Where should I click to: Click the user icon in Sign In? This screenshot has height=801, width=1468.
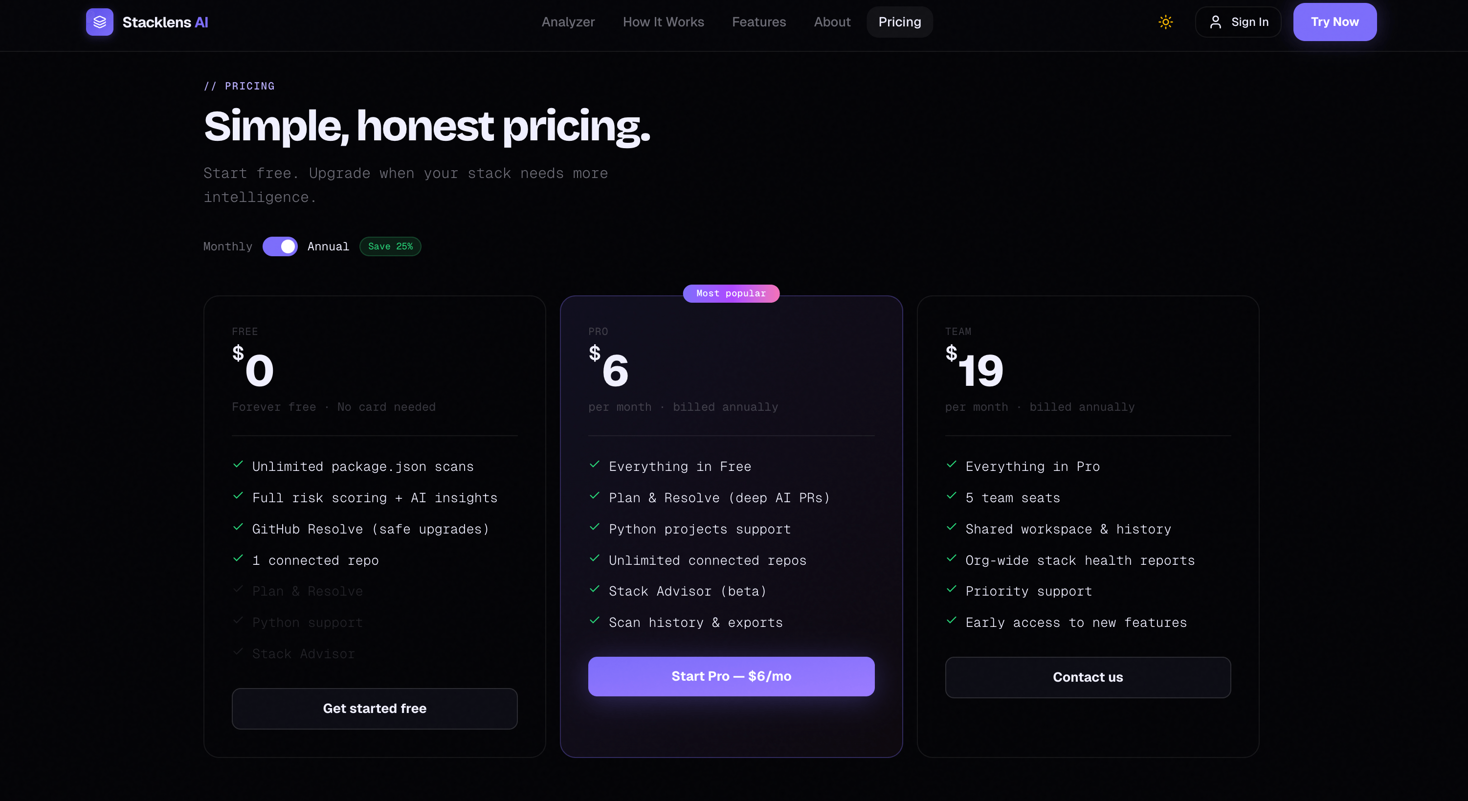(x=1215, y=22)
